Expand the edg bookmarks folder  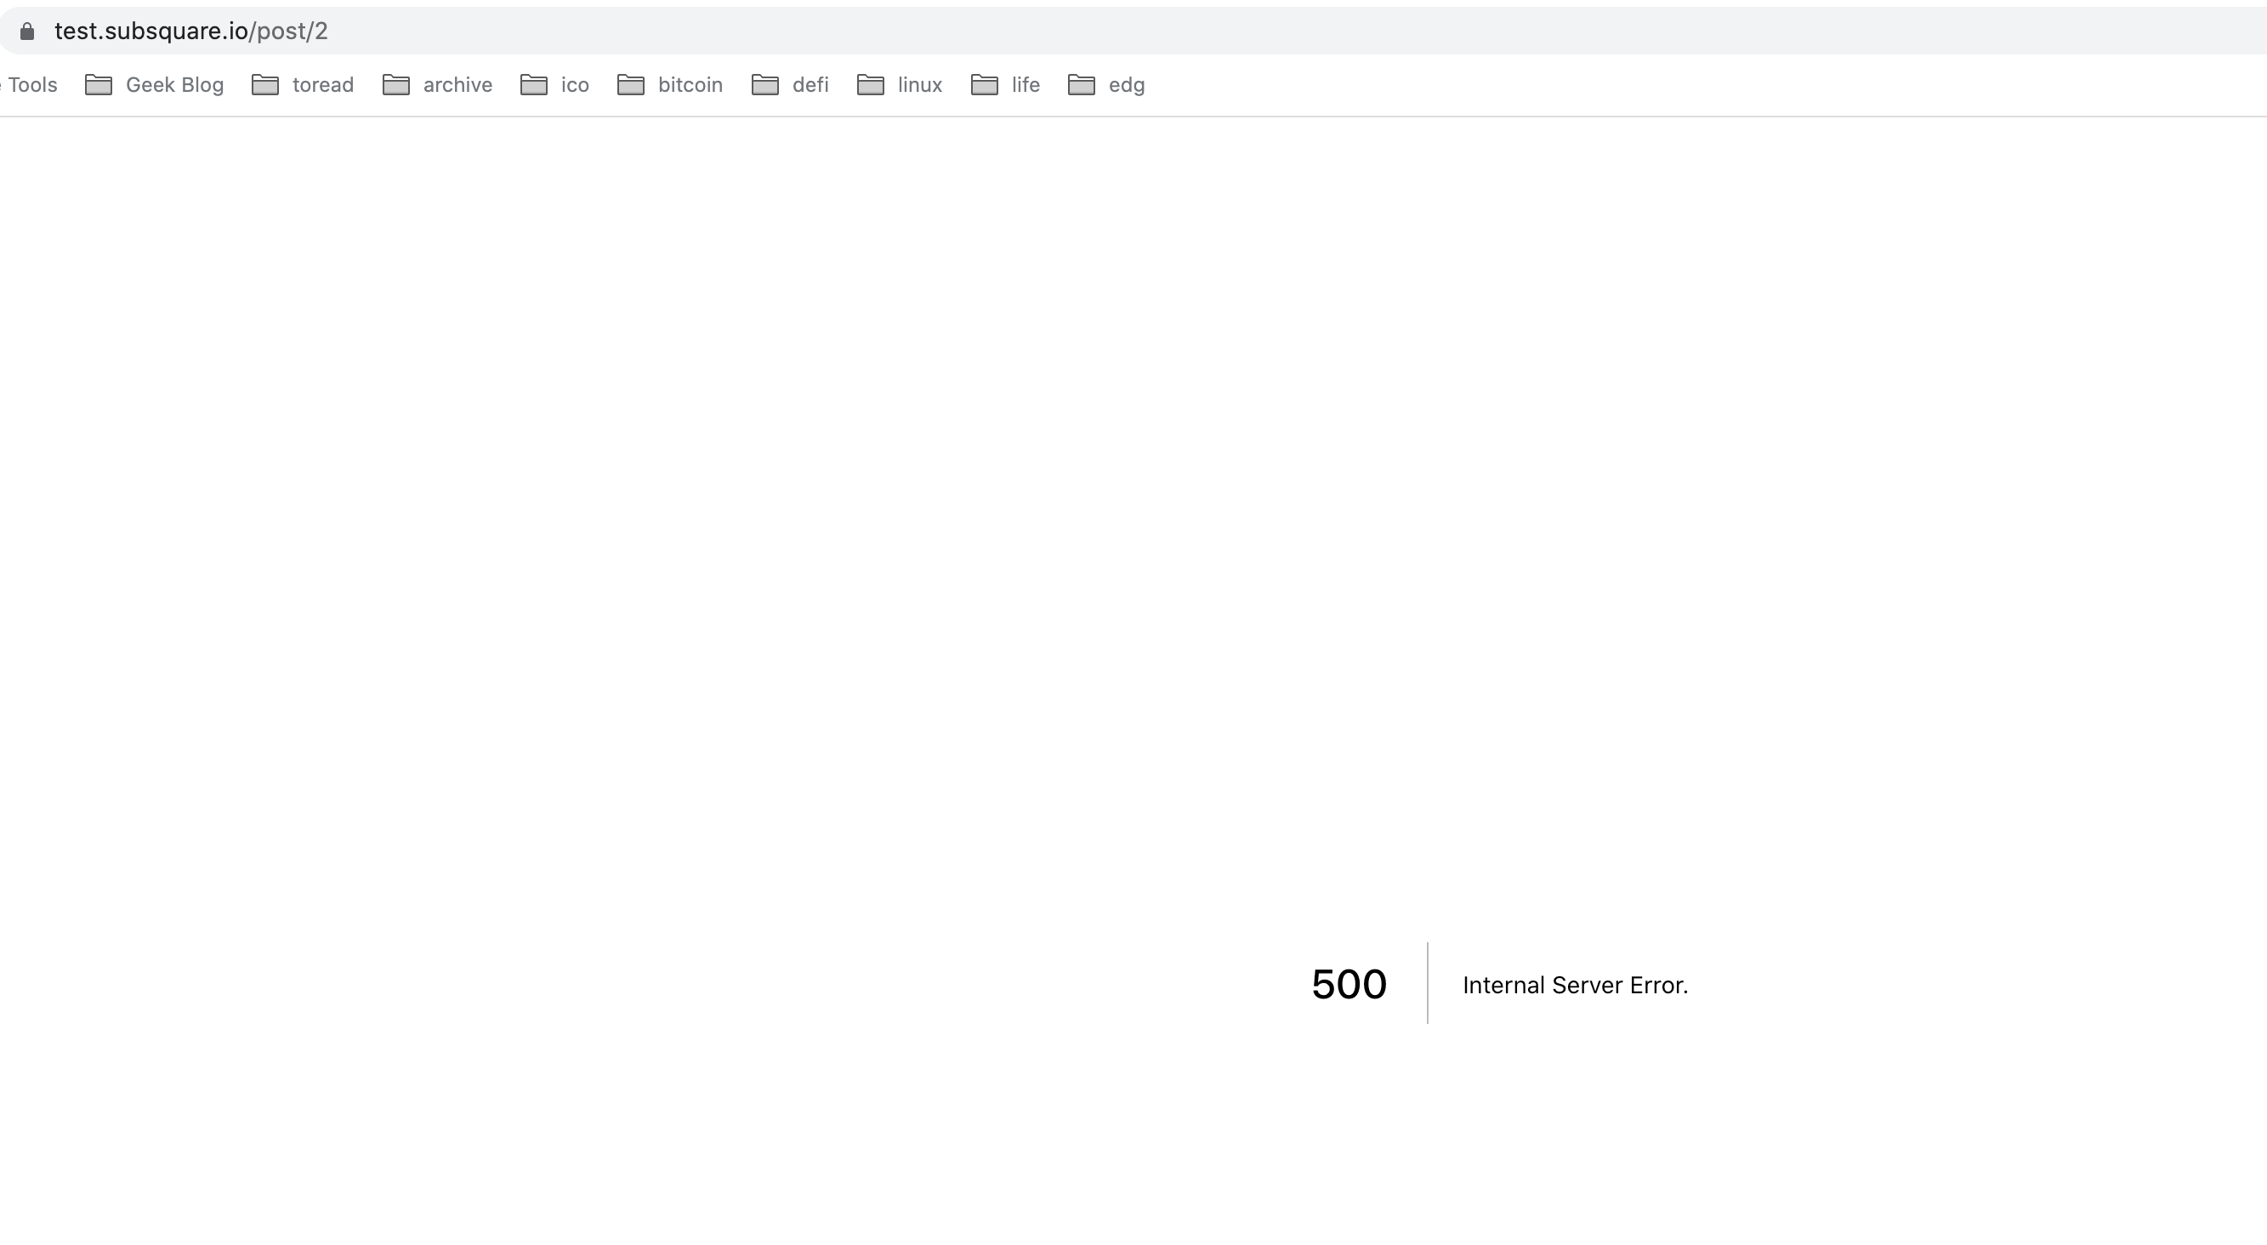(1126, 84)
